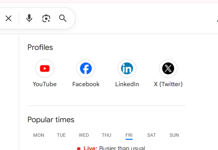Click the Popular times heading
This screenshot has width=218, height=150.
51,120
